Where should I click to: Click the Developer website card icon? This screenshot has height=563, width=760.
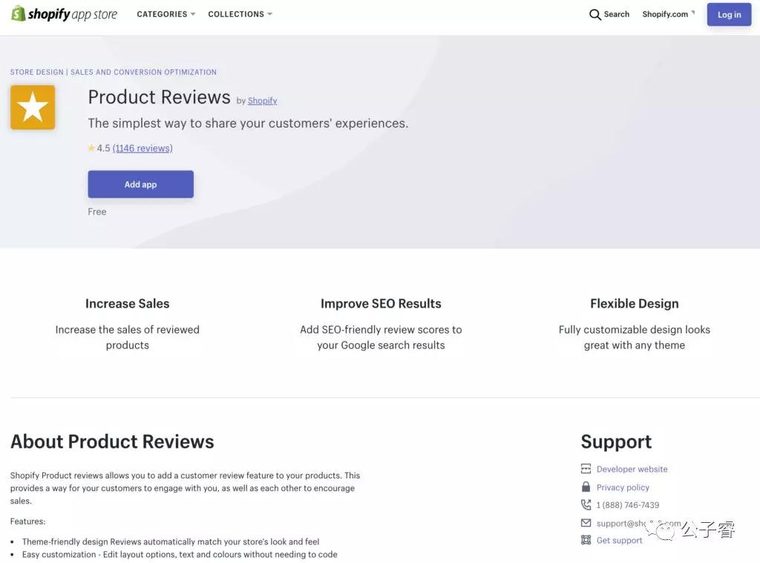(x=586, y=469)
